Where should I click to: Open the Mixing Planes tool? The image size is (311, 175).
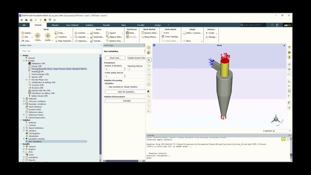tap(149, 37)
